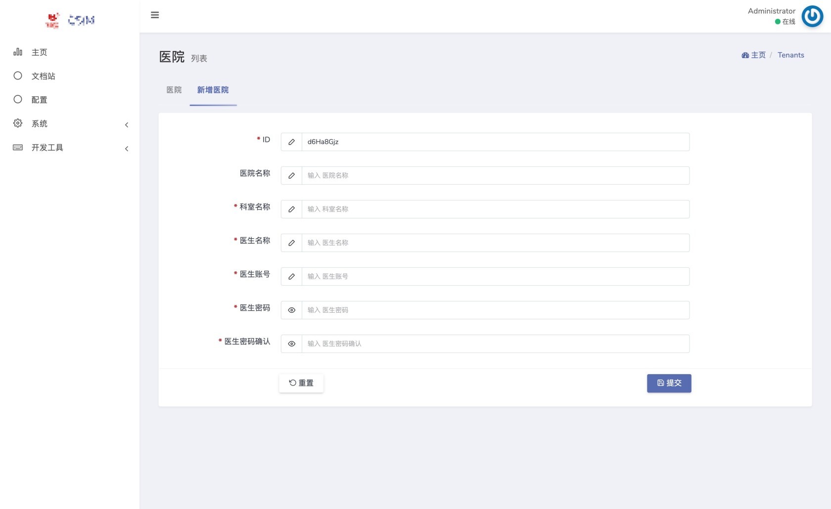Expand the 开发工具 submenu chevron

click(127, 148)
